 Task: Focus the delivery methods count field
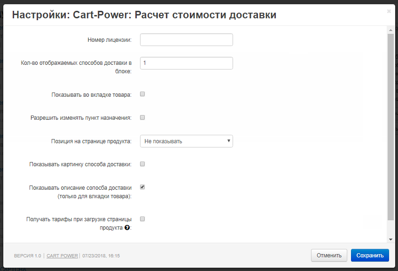coord(186,63)
